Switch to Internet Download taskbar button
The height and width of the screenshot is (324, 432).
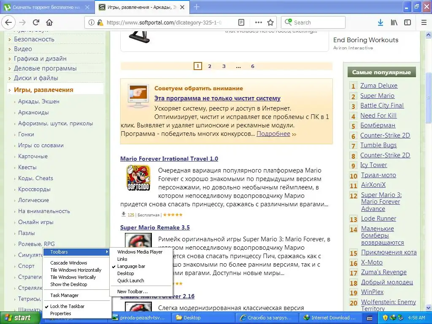point(330,318)
